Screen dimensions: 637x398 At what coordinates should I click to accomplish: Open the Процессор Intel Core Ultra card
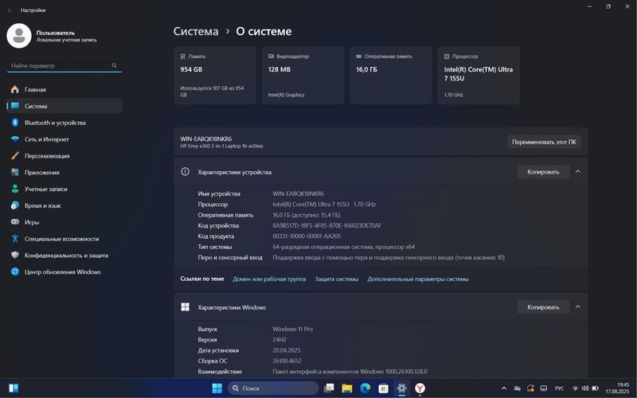tap(479, 76)
